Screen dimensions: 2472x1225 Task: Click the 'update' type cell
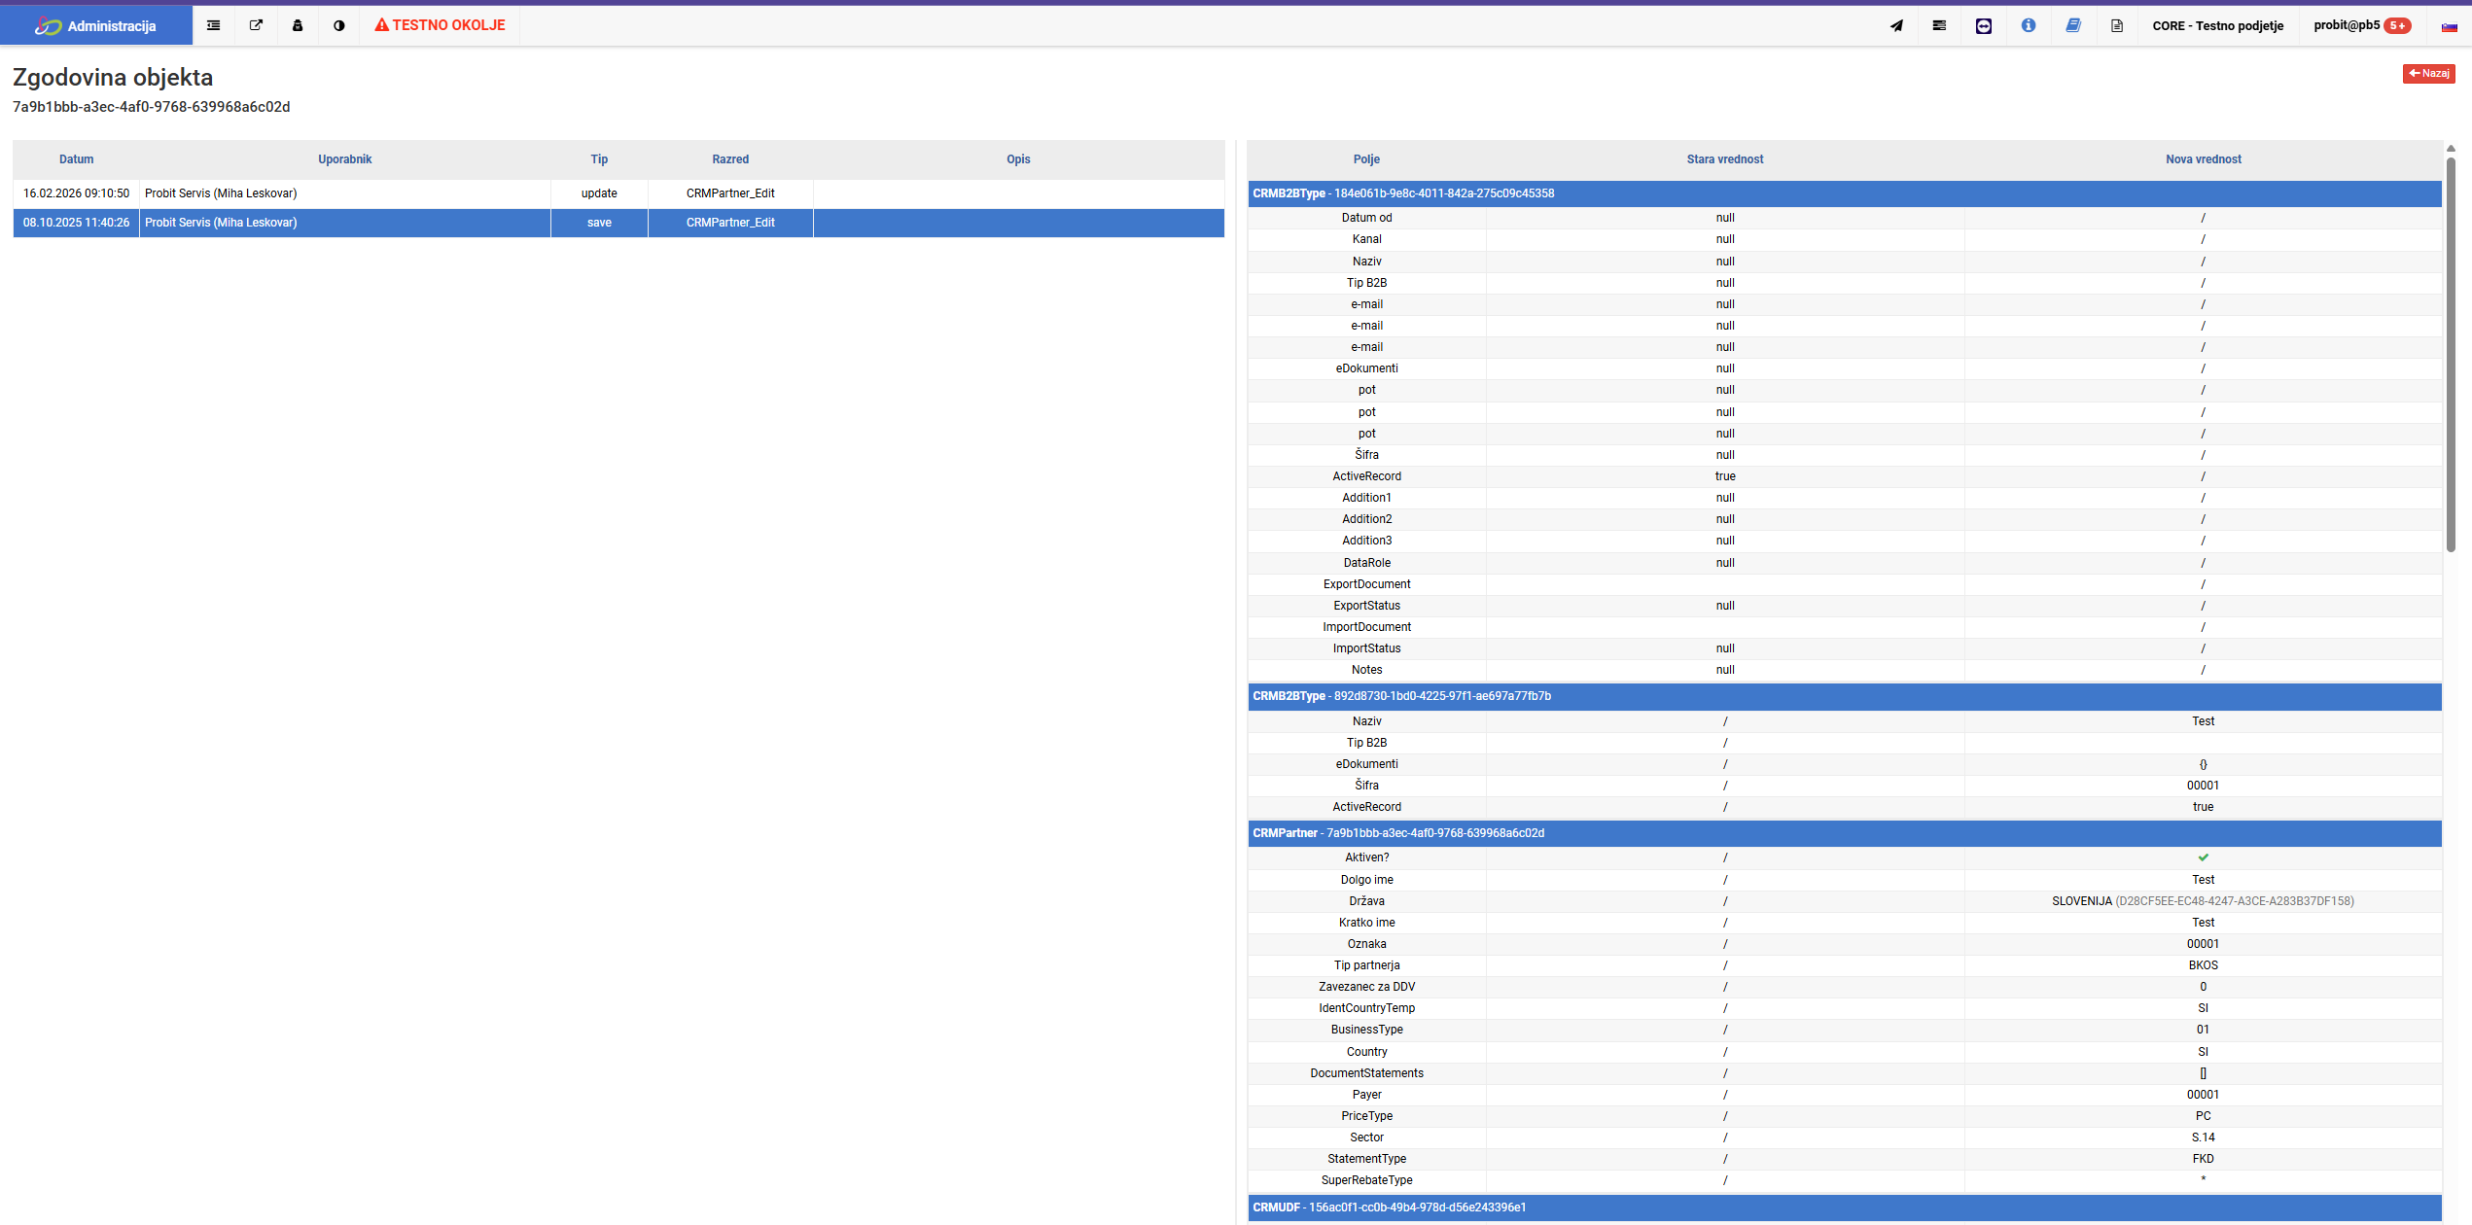[599, 193]
